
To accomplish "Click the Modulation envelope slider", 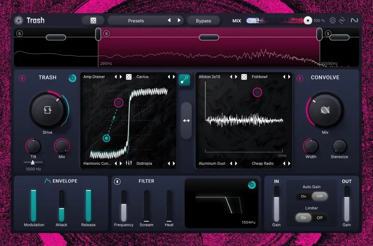I will (34, 205).
